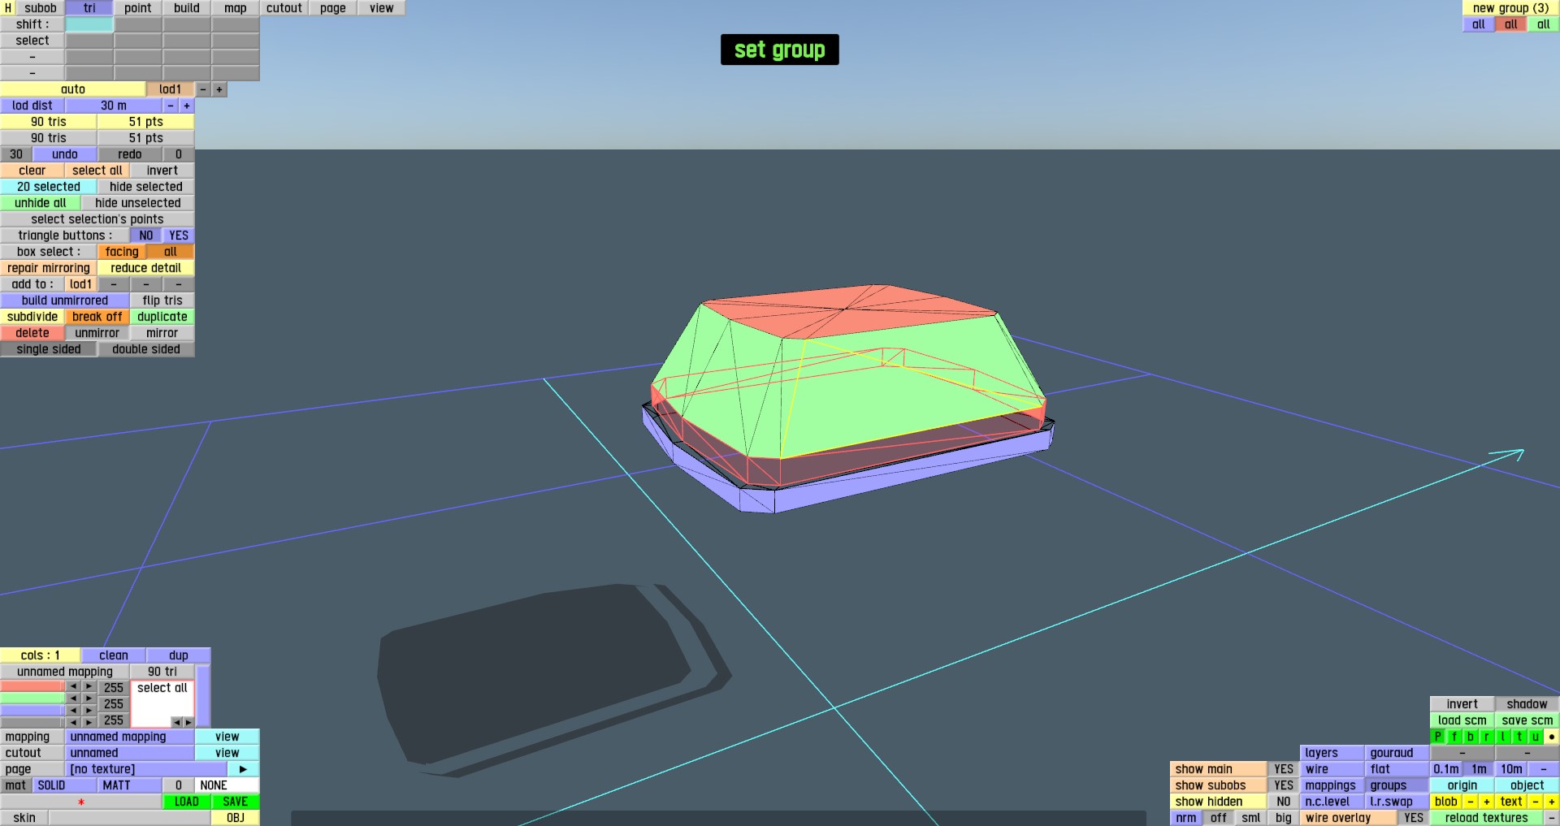The image size is (1560, 826).
Task: Open the unnamed cutout selector
Action: click(130, 753)
